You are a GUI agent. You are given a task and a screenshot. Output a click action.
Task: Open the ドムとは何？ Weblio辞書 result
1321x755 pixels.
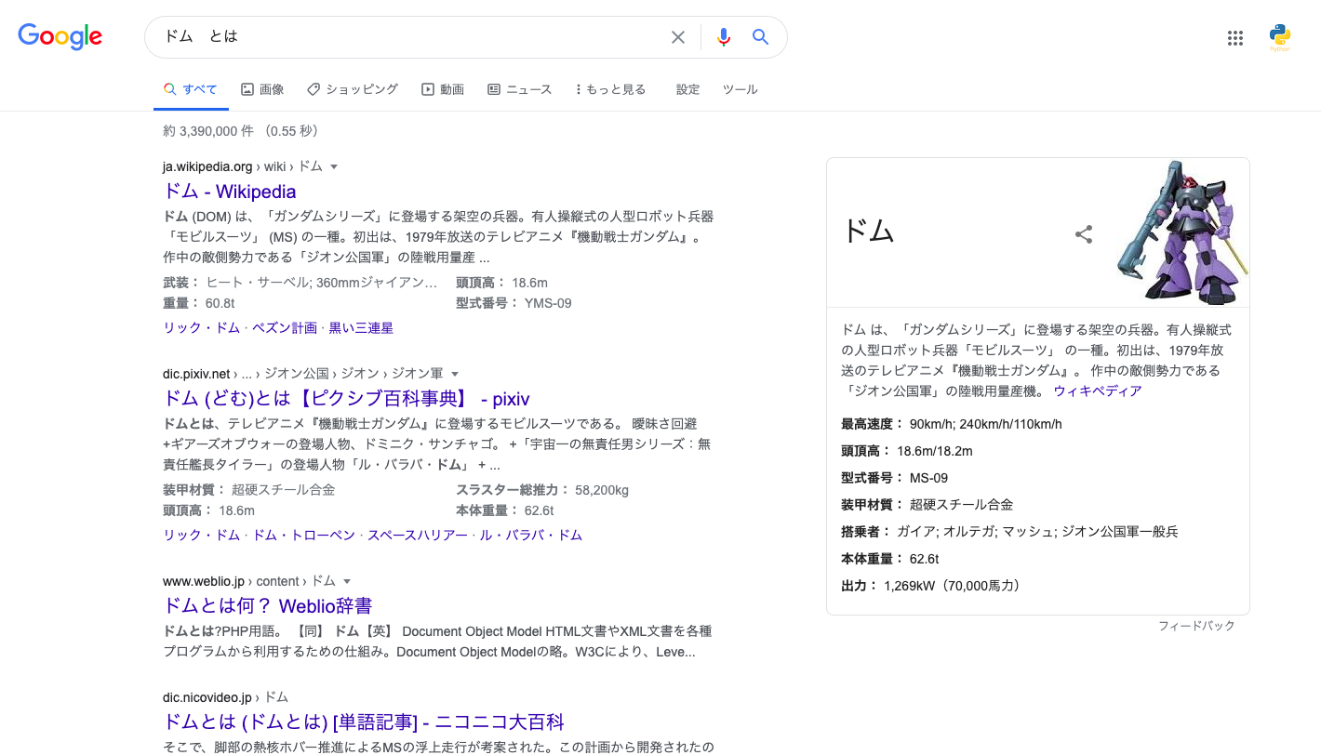[268, 606]
